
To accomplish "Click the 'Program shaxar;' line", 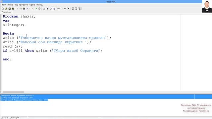I will 19,16.
